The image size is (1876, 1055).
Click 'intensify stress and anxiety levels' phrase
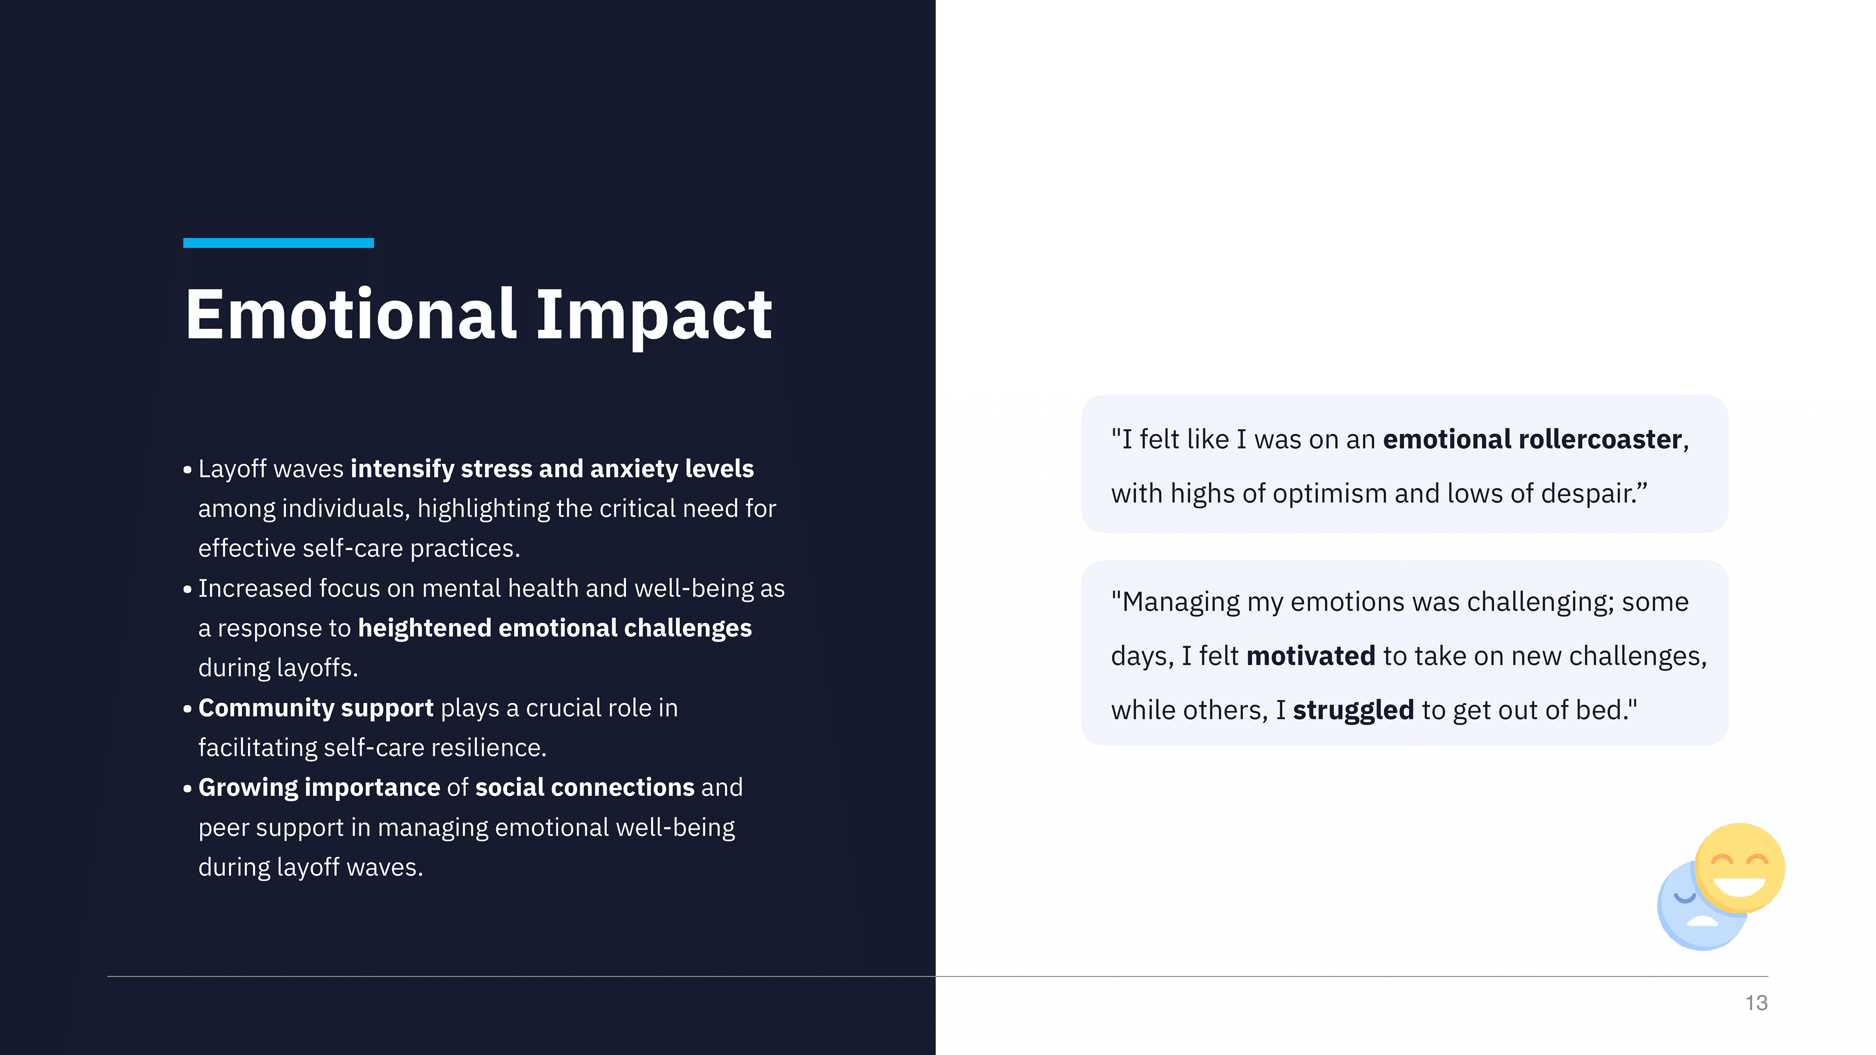pos(552,469)
